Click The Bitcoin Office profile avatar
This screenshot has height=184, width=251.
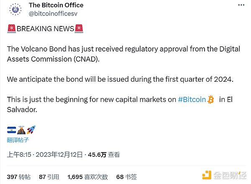click(x=15, y=9)
